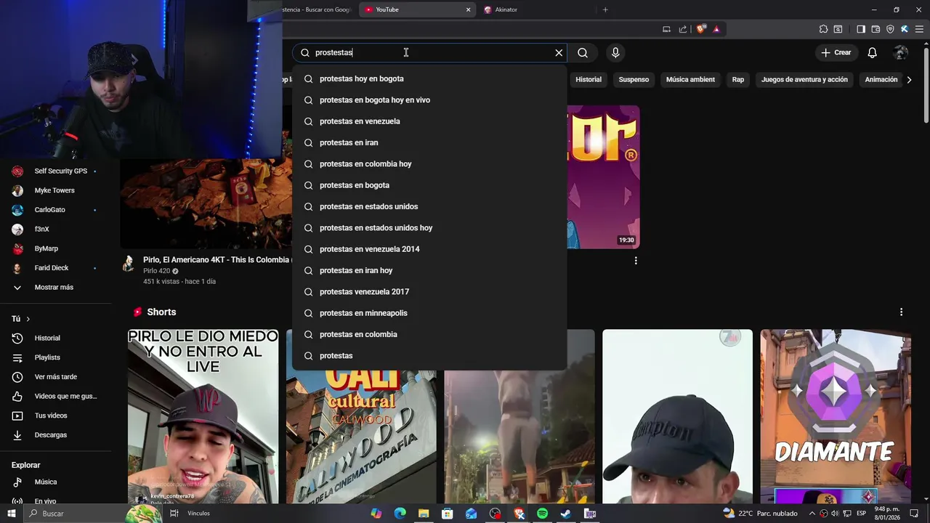
Task: Select suggestion protestas en minneapolis
Action: point(429,313)
